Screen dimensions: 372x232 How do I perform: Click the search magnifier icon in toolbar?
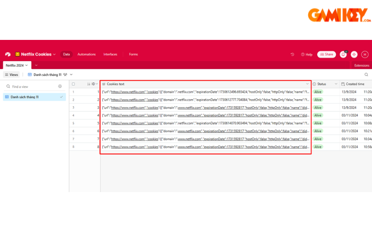[366, 75]
